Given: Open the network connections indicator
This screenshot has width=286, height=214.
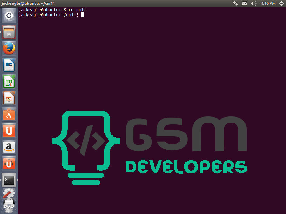Looking at the screenshot, I should (236, 3).
